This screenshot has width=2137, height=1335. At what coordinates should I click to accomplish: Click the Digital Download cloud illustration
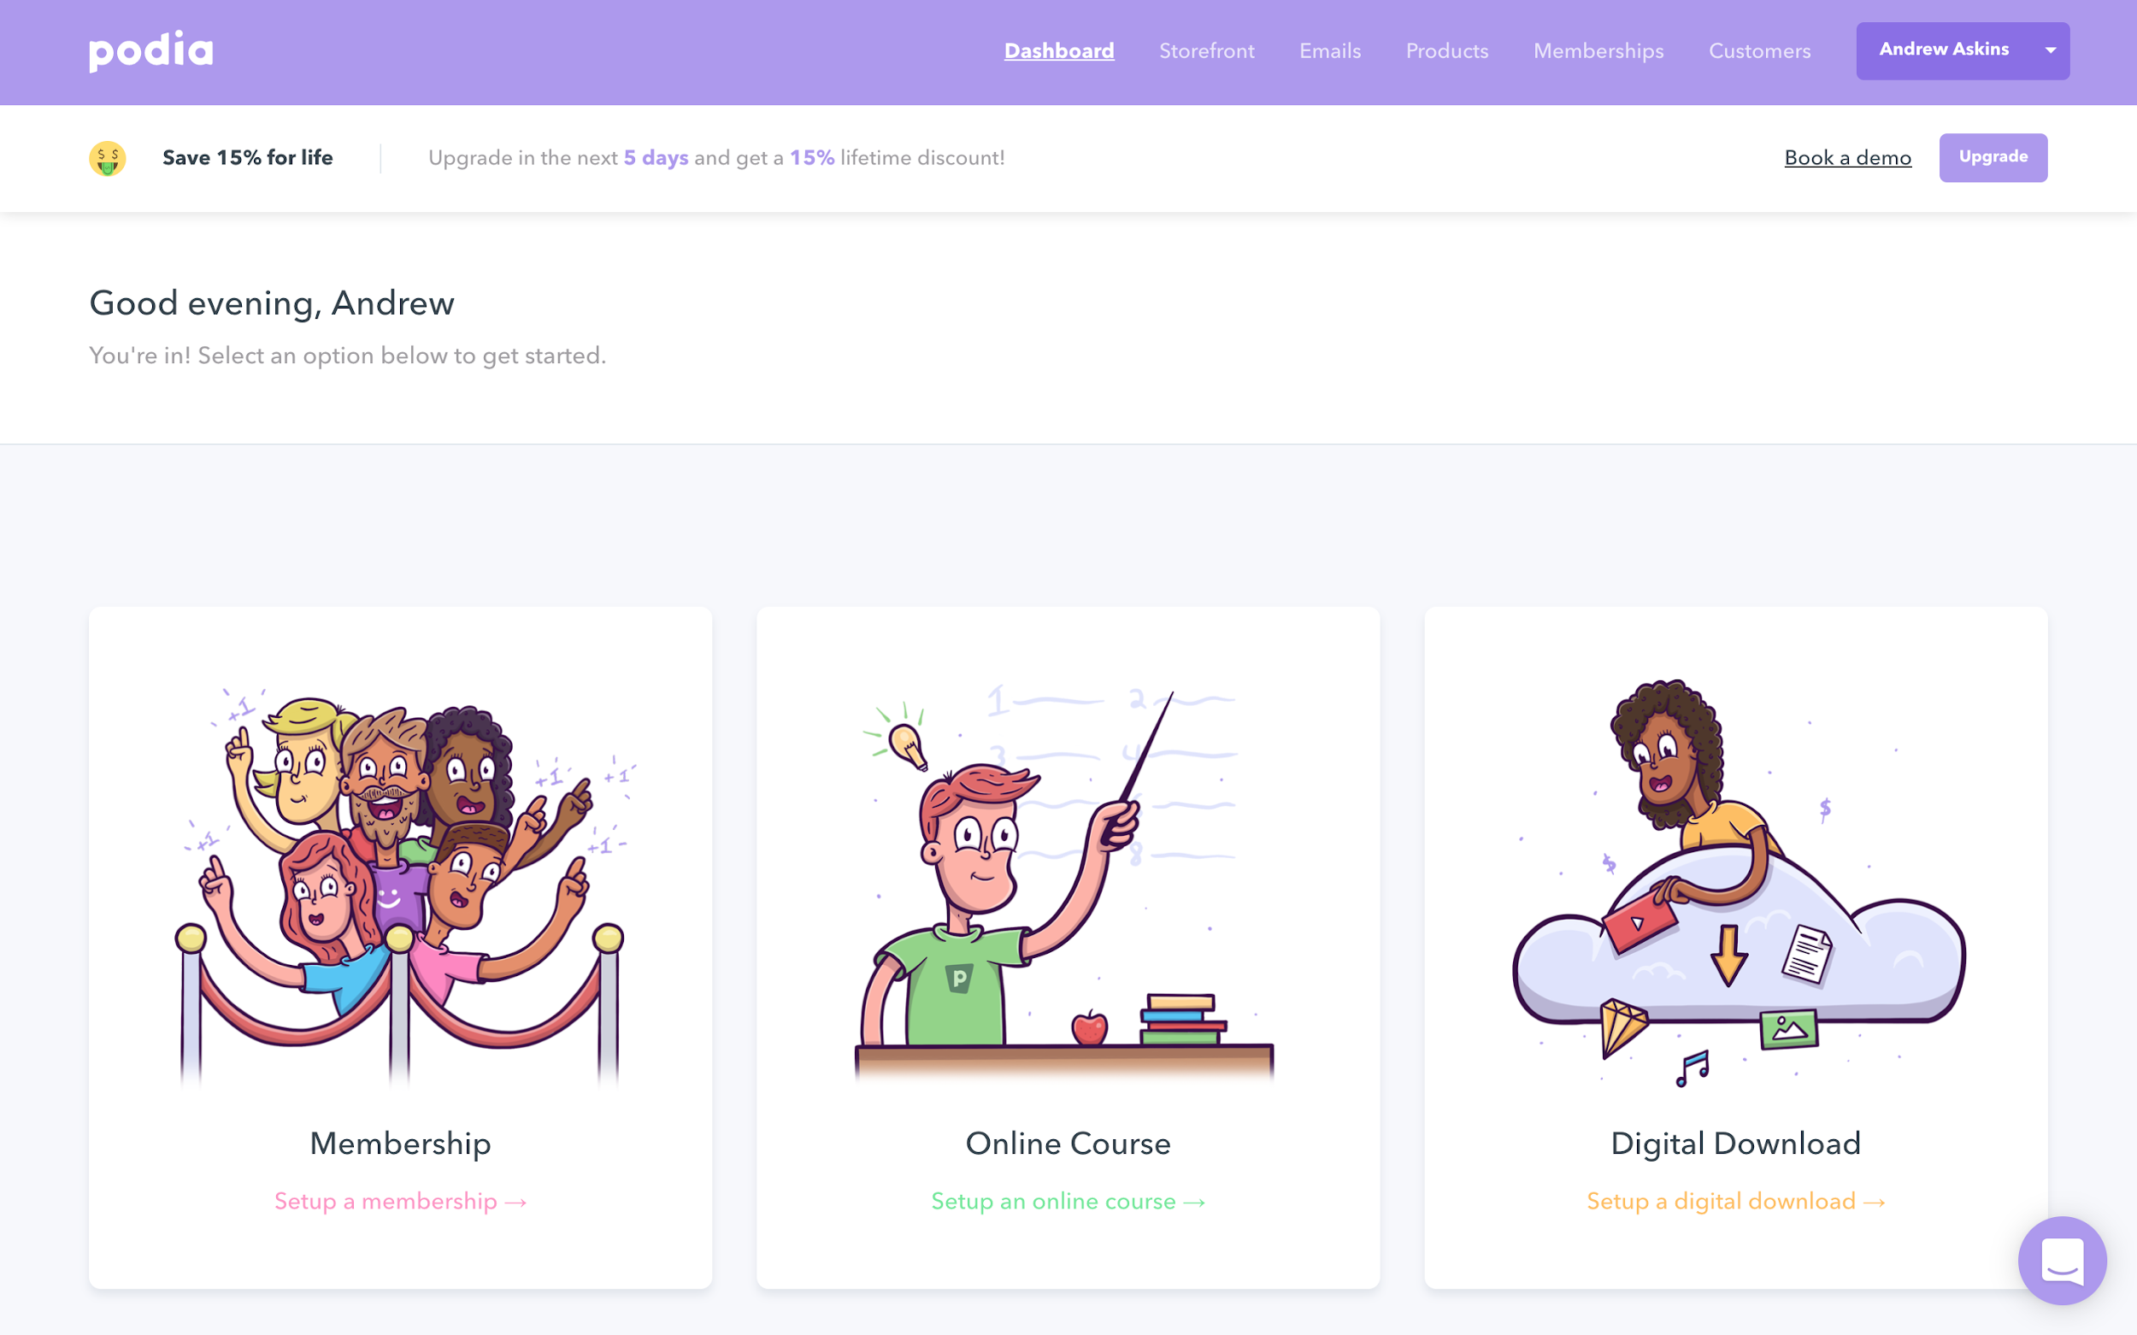point(1736,883)
